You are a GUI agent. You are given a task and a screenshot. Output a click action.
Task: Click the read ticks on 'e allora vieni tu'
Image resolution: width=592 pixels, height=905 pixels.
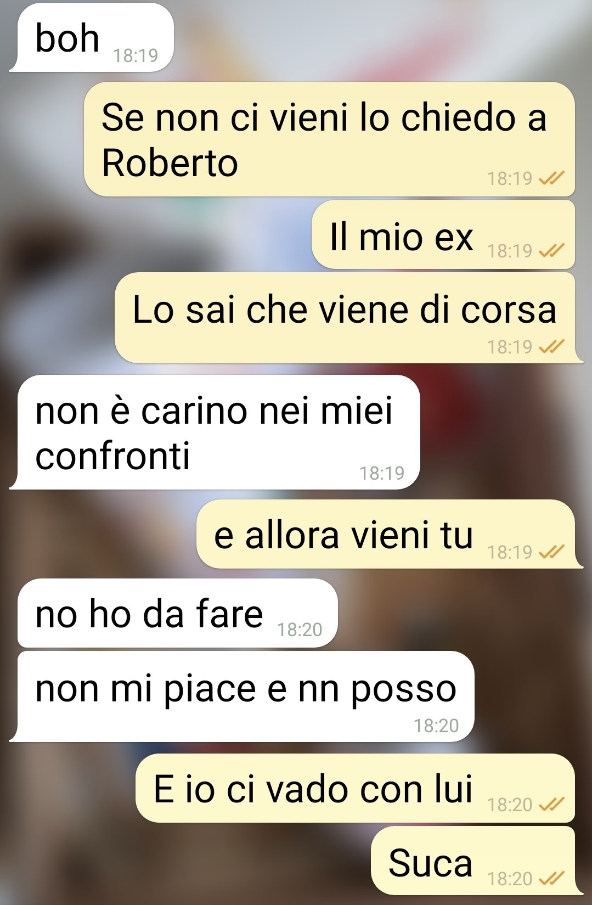tap(551, 552)
